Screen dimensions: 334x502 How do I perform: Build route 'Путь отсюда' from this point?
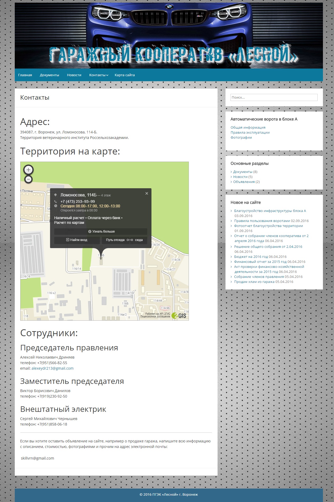115,240
